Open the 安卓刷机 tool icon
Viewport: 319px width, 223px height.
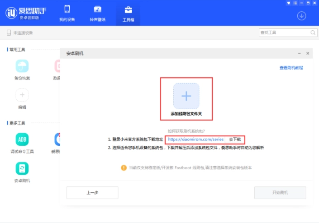[22, 168]
